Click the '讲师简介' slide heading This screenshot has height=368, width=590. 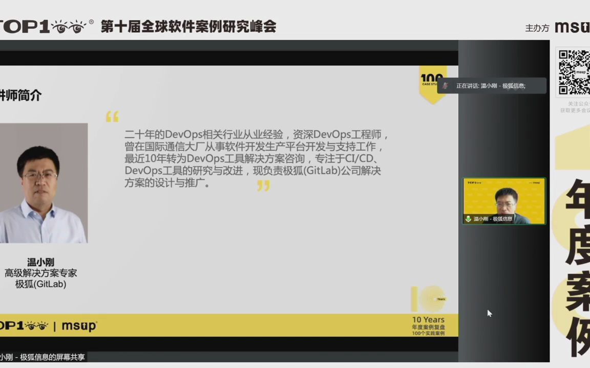20,96
